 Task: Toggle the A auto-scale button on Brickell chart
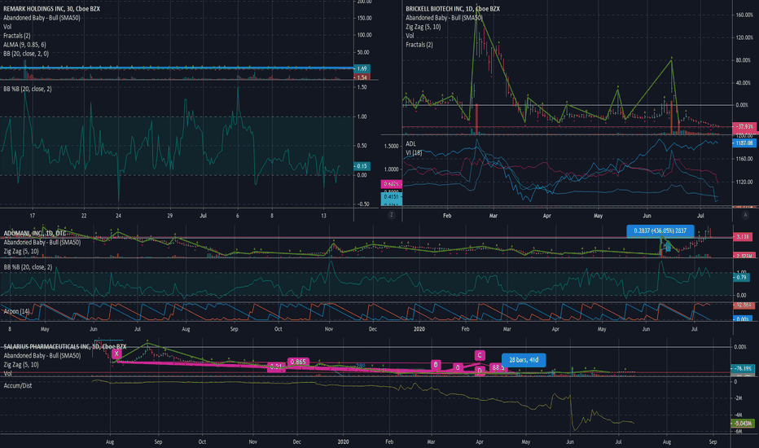click(x=745, y=215)
